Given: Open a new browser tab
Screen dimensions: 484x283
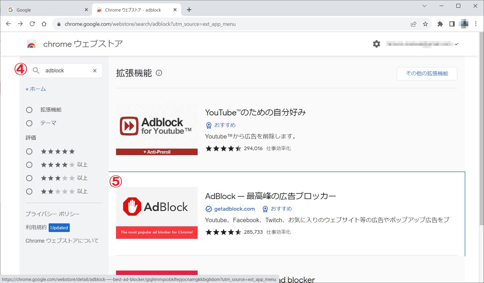Looking at the screenshot, I should [189, 10].
